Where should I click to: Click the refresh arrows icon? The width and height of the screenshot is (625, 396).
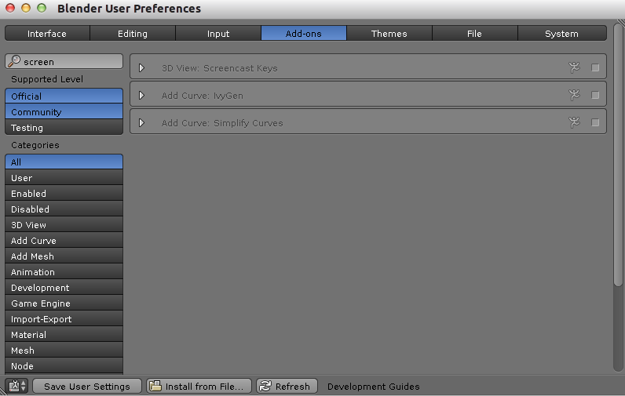point(265,386)
